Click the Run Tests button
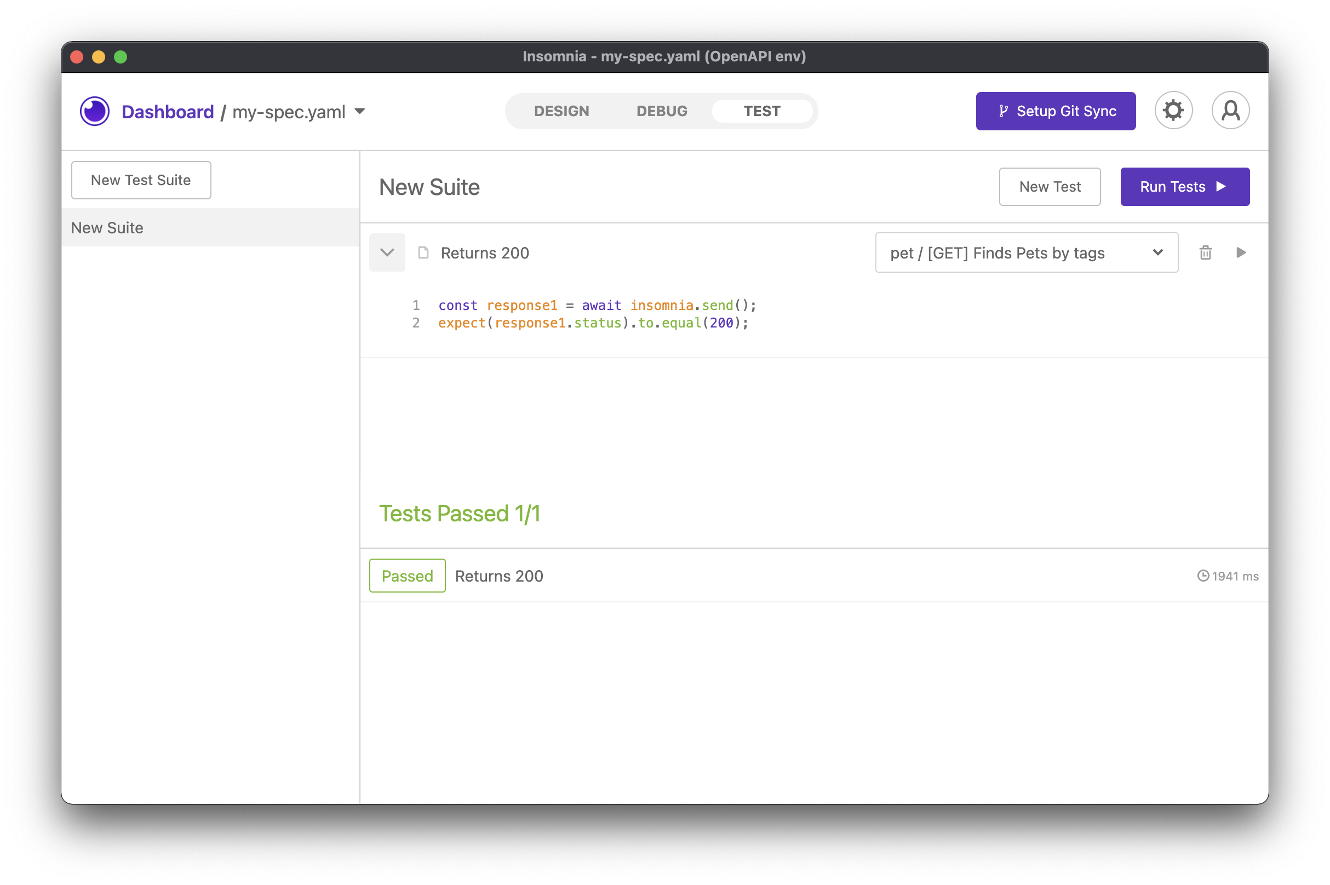The width and height of the screenshot is (1330, 885). click(x=1184, y=187)
